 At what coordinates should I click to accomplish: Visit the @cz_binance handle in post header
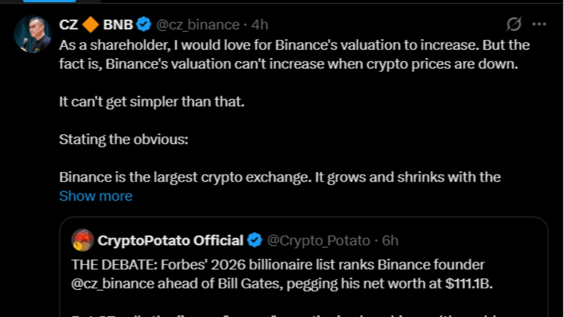tap(198, 25)
